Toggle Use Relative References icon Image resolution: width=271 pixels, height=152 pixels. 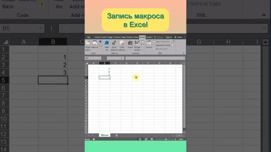click(100, 46)
